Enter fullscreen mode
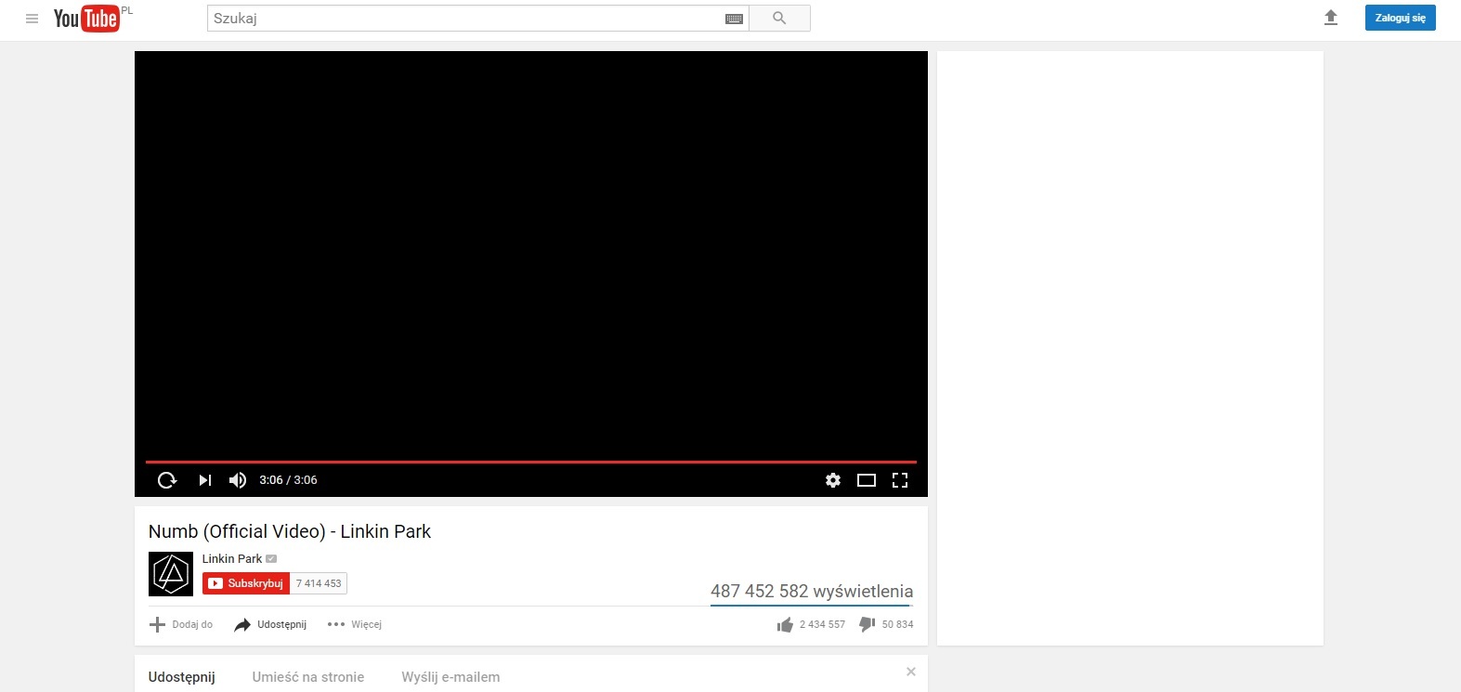Image resolution: width=1461 pixels, height=692 pixels. click(900, 480)
